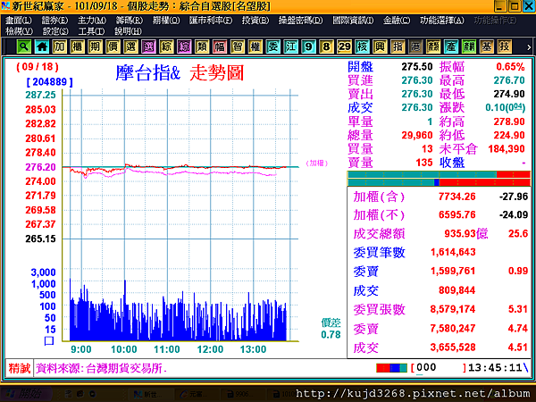Image resolution: width=536 pixels, height=402 pixels.
Task: Click the green magnifier search icon
Action: [24, 46]
